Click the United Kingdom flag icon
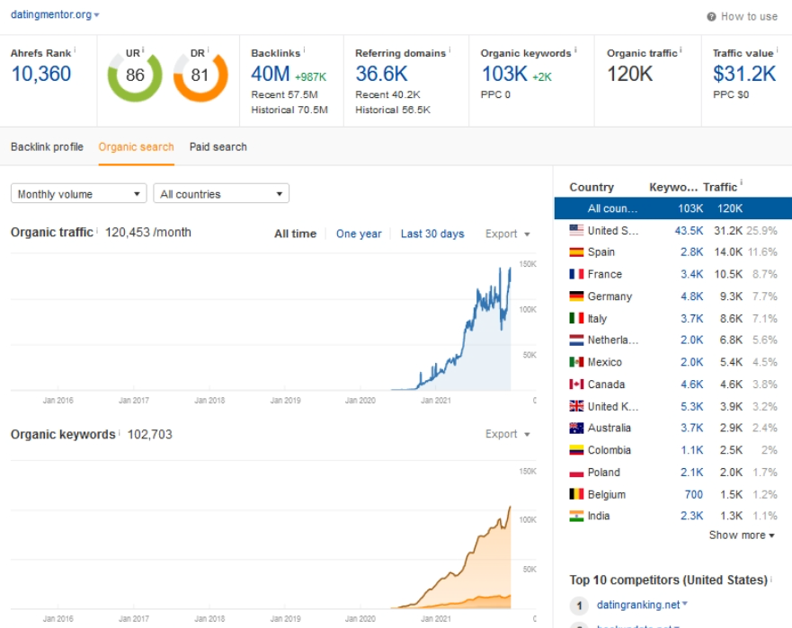Image resolution: width=792 pixels, height=628 pixels. click(x=576, y=406)
